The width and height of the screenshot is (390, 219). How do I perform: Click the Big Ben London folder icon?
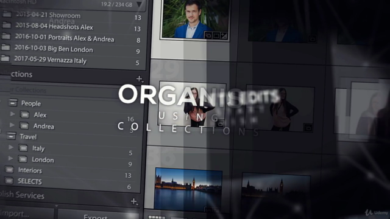click(x=5, y=47)
